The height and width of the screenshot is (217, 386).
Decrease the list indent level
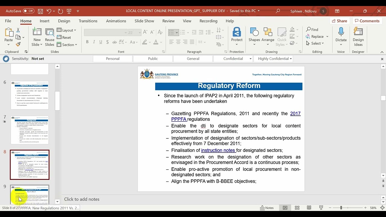pos(194,32)
